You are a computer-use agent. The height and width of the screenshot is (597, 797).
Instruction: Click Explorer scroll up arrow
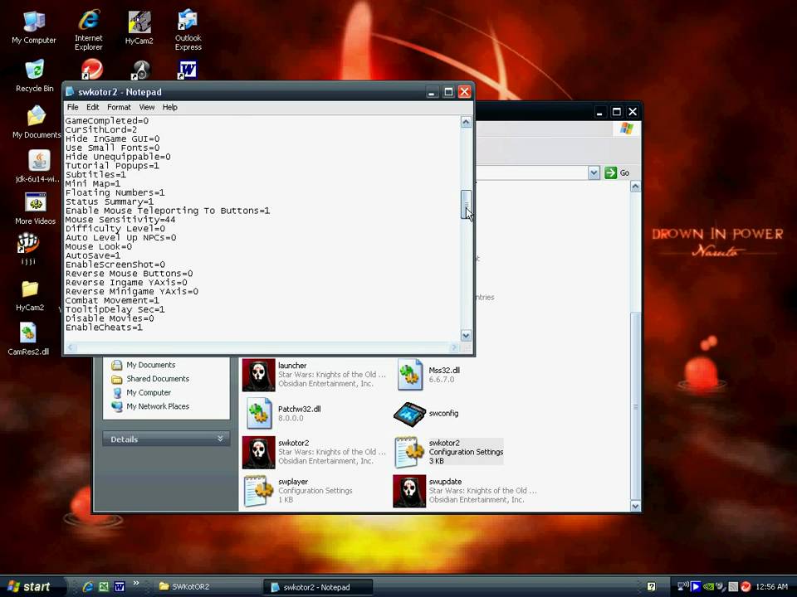pos(635,187)
